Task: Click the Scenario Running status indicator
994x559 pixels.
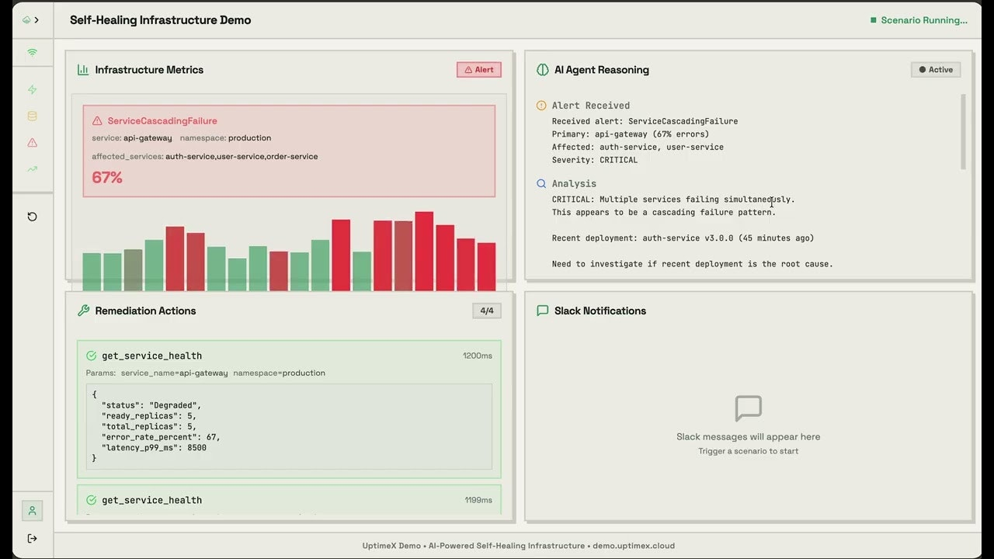Action: (919, 20)
